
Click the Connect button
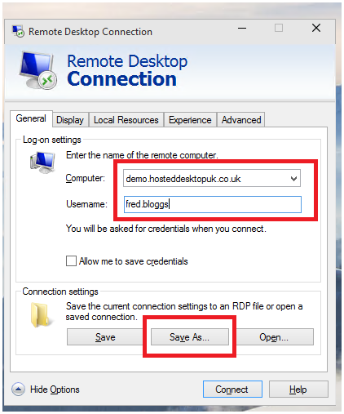[x=232, y=390]
